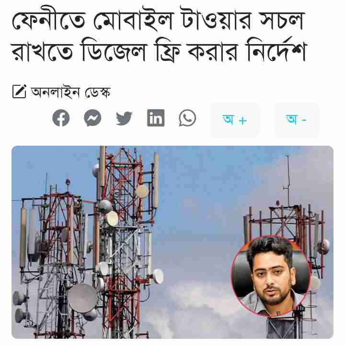345x345 pixels.
Task: Click the pencil edit icon beside অনলাইন ডেস্ক
Action: (x=19, y=92)
